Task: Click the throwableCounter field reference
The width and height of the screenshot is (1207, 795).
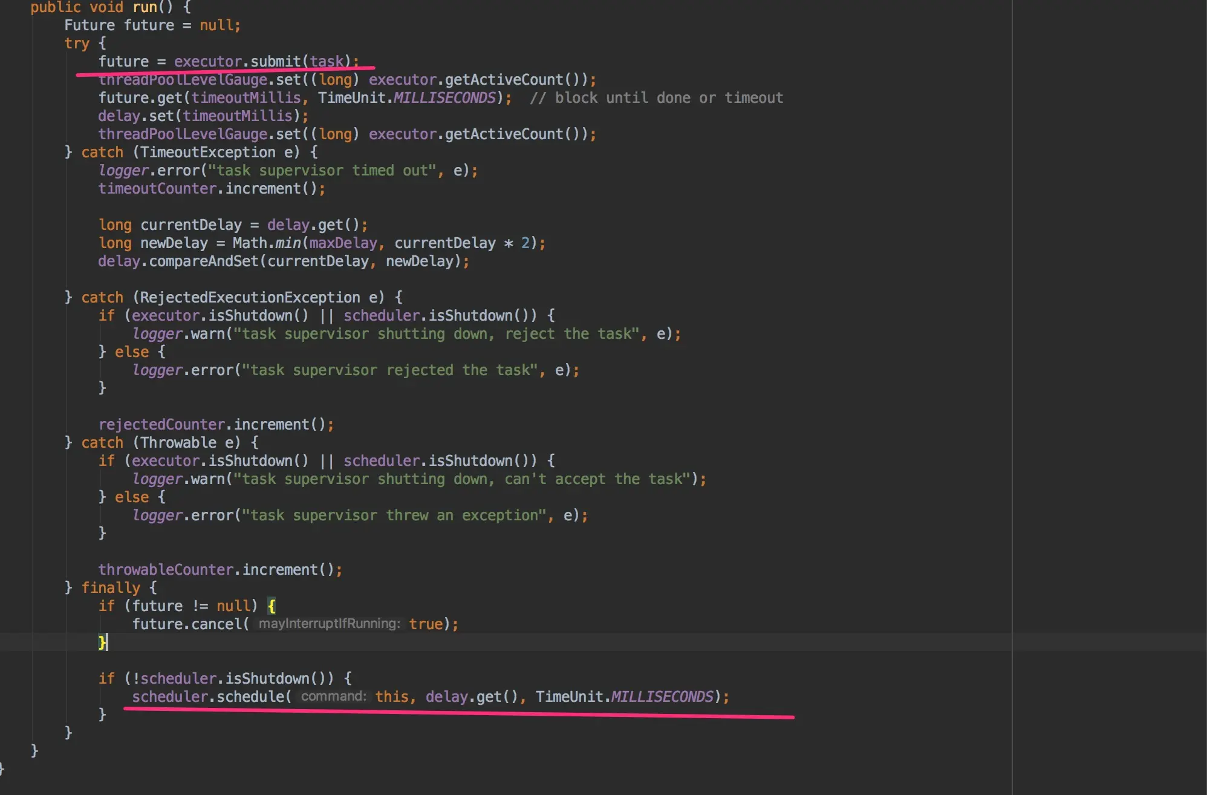Action: [x=166, y=570]
